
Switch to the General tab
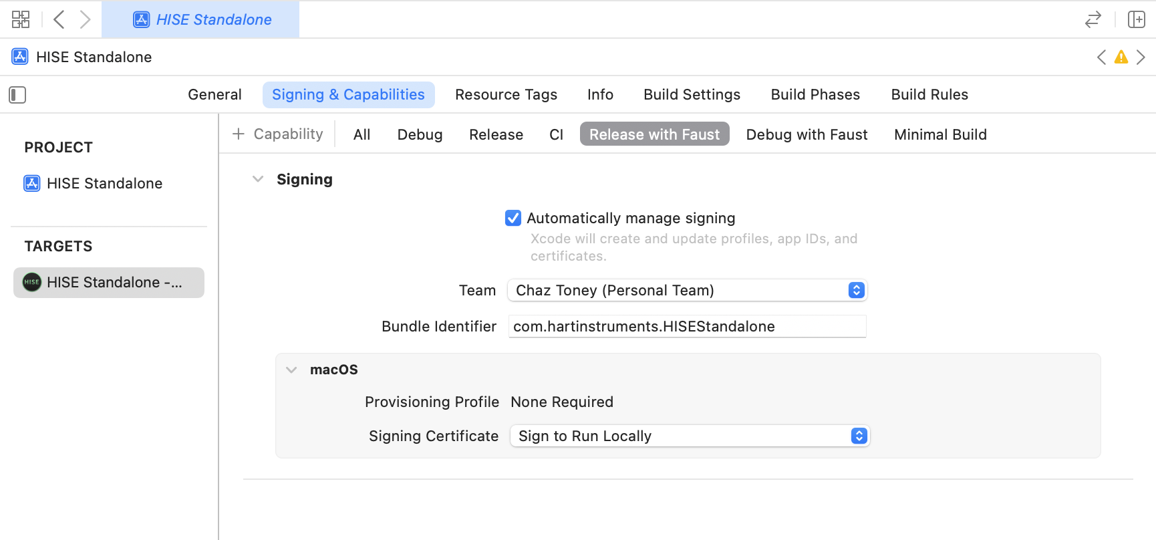point(214,95)
